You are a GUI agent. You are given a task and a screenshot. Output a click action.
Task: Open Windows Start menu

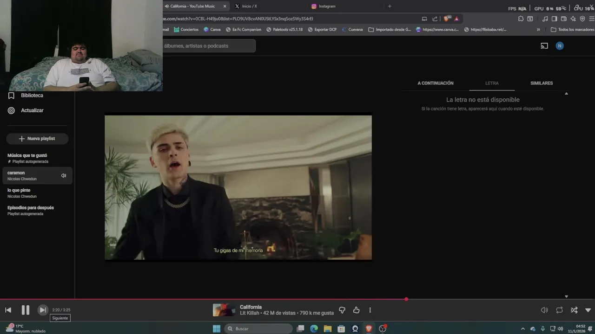click(x=216, y=328)
